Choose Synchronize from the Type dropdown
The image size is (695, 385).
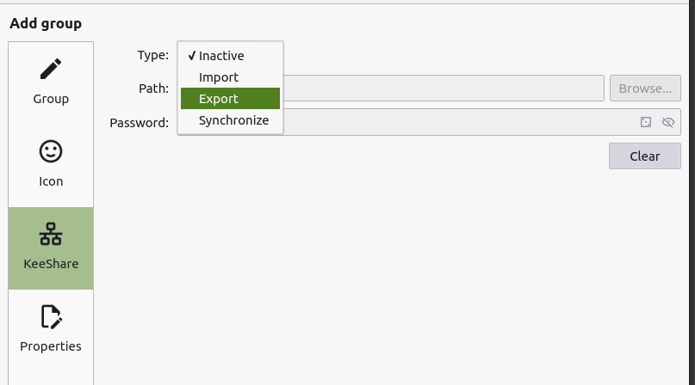tap(233, 120)
